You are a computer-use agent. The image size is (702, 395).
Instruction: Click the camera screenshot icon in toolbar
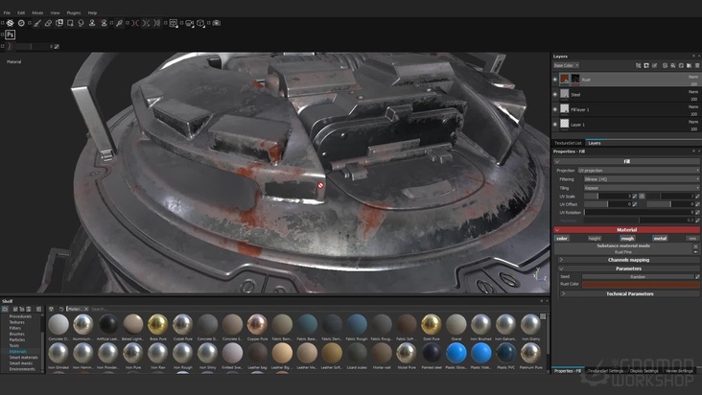[x=217, y=23]
